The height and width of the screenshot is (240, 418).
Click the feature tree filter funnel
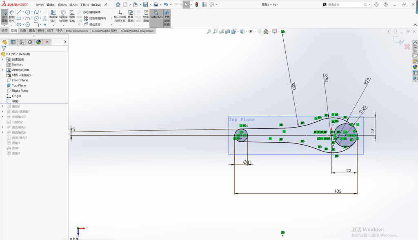[x=4, y=48]
